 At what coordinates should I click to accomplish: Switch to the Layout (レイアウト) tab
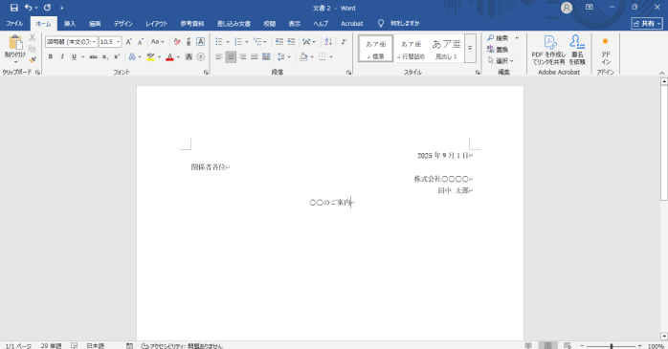(156, 23)
